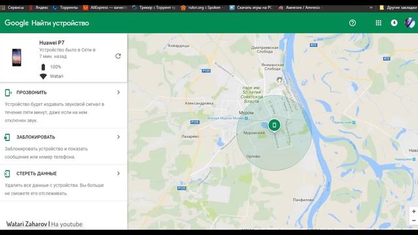Click the Лазарево label on map
Screen dimensions: 418x235
click(190, 136)
